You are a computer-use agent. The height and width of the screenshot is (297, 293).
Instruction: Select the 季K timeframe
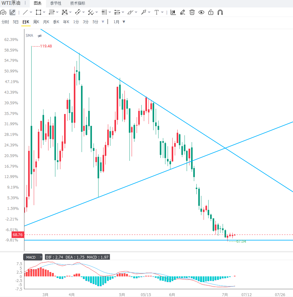click(x=56, y=22)
